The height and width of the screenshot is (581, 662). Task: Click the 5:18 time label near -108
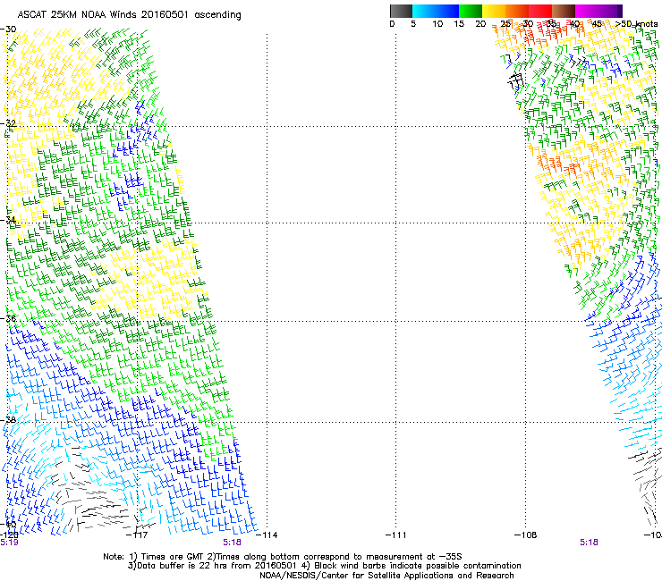tap(589, 543)
